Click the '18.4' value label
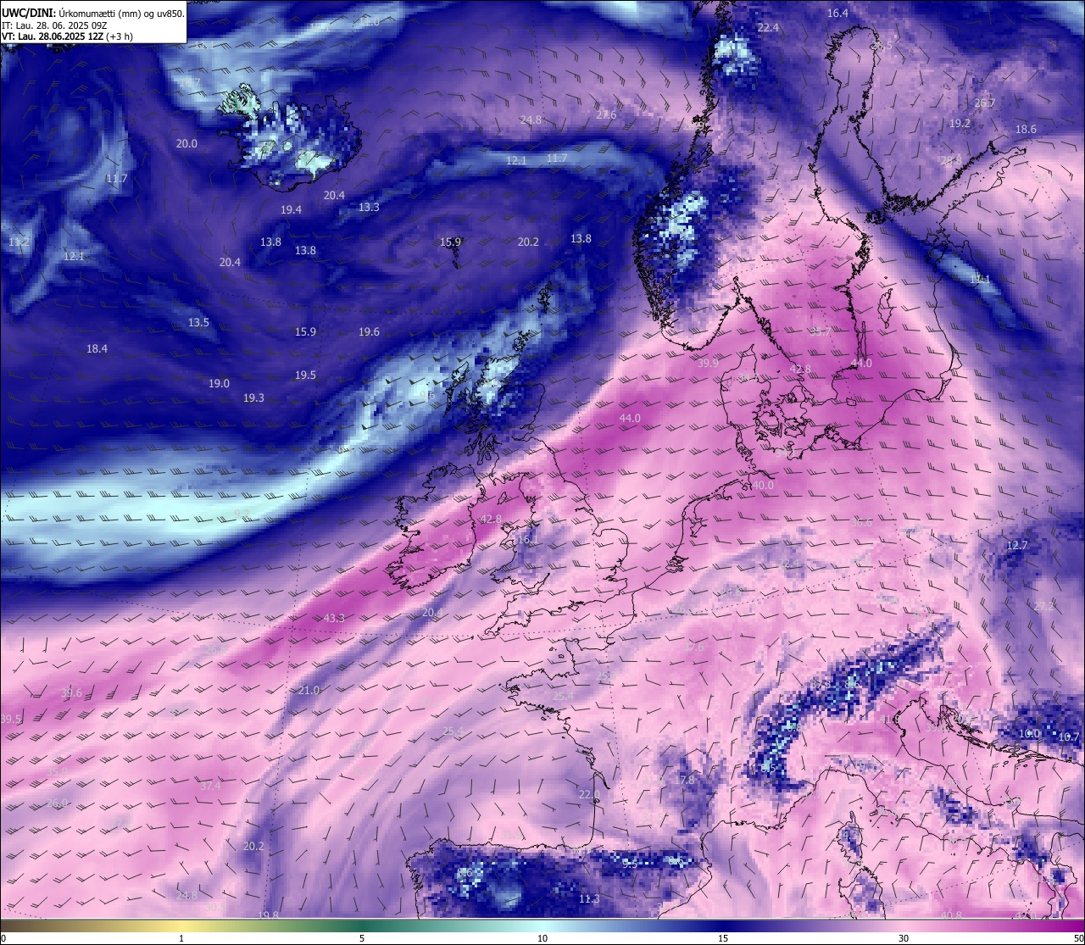Screen dimensions: 1085x945 click(97, 348)
